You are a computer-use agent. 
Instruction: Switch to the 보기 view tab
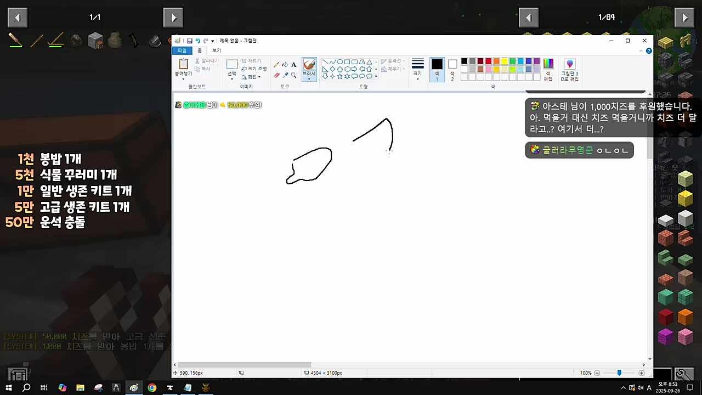pos(217,50)
